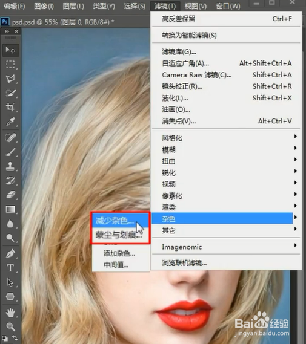
Task: Select the Polygon shape tool
Action: (x=10, y=297)
